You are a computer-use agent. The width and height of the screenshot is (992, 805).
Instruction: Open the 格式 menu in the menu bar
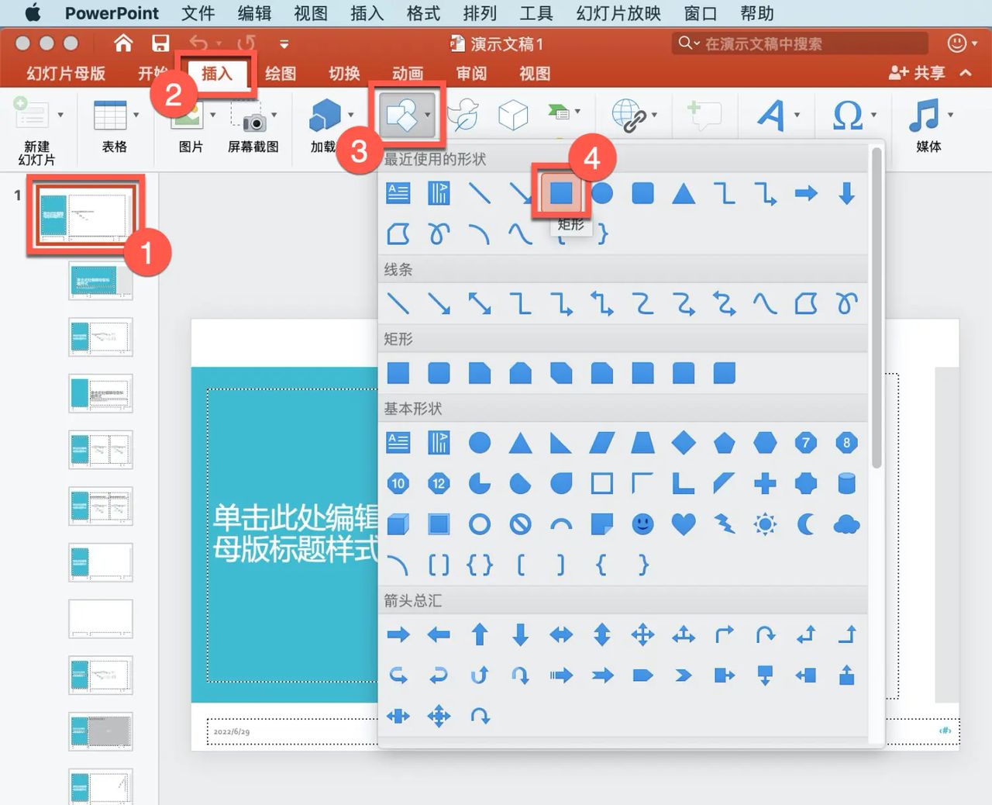coord(422,13)
